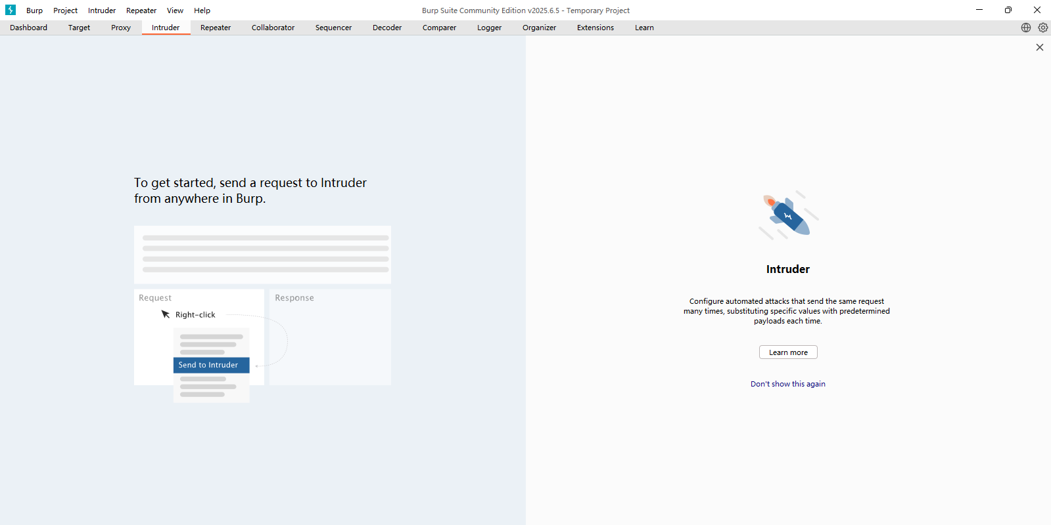Switch to the Logger tab
This screenshot has height=525, width=1051.
[489, 28]
